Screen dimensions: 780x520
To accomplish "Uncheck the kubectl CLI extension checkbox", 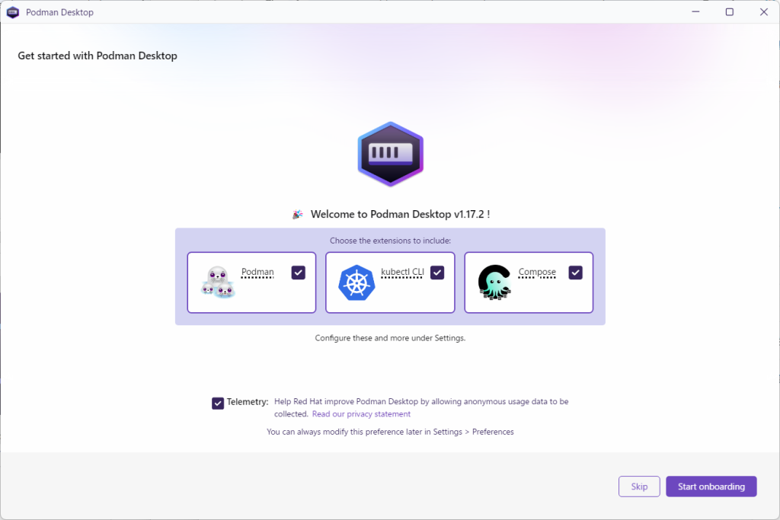I will coord(437,273).
